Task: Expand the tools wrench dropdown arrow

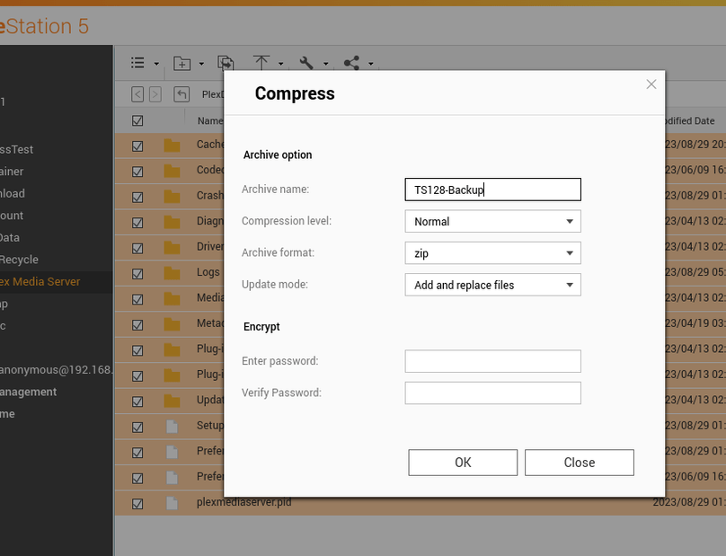Action: click(326, 64)
